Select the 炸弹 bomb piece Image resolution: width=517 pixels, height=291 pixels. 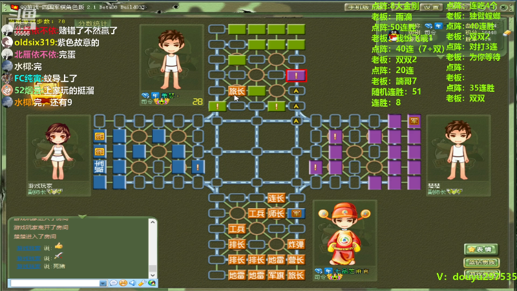click(x=296, y=244)
